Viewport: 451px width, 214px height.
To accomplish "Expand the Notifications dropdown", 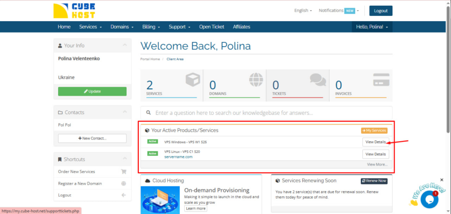I will point(338,11).
